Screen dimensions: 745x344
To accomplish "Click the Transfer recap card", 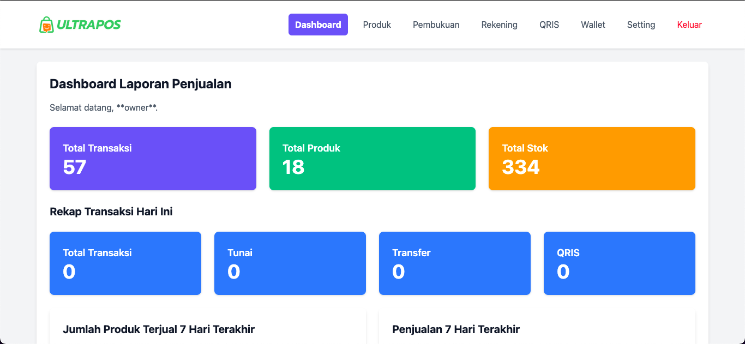I will click(x=454, y=263).
